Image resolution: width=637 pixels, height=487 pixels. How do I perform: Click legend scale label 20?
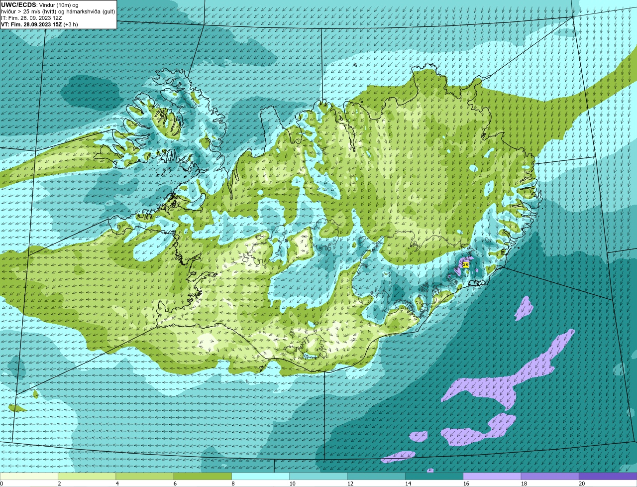582,484
